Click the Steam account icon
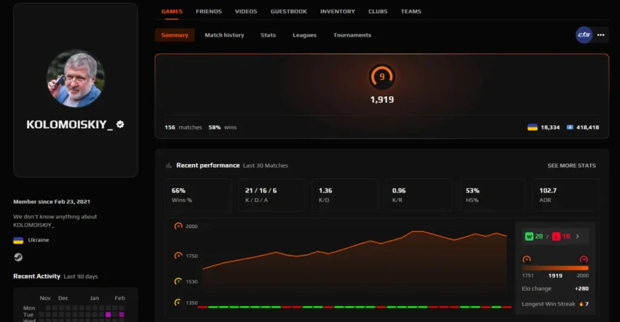 [18, 257]
